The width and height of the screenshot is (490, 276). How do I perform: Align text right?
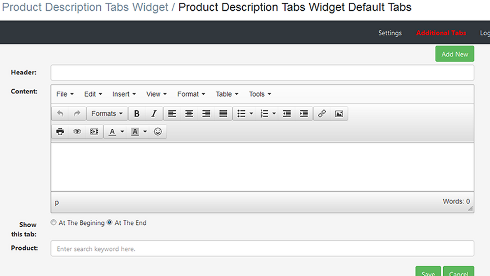pyautogui.click(x=206, y=113)
